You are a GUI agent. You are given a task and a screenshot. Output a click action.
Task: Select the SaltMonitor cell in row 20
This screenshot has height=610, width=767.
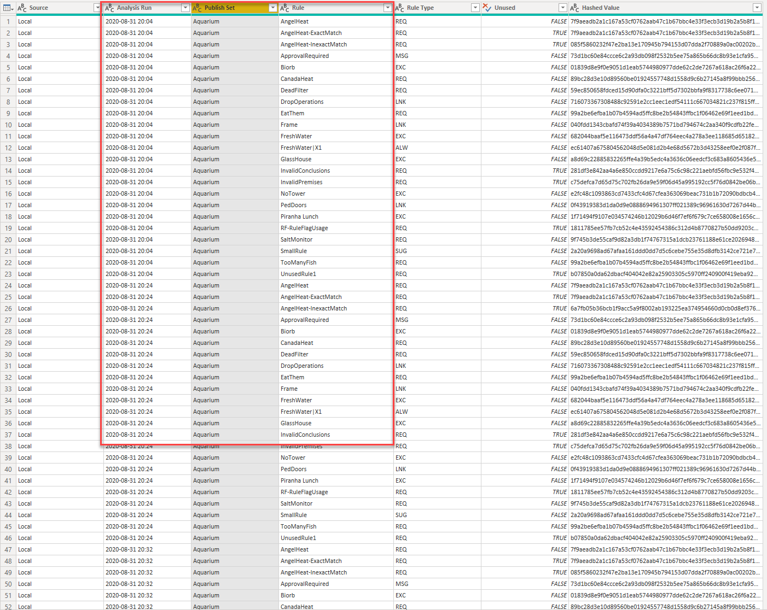pos(336,239)
